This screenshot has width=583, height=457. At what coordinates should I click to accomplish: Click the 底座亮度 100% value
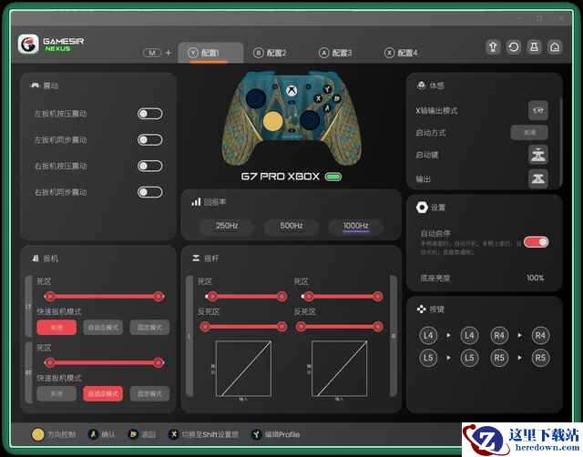click(536, 278)
